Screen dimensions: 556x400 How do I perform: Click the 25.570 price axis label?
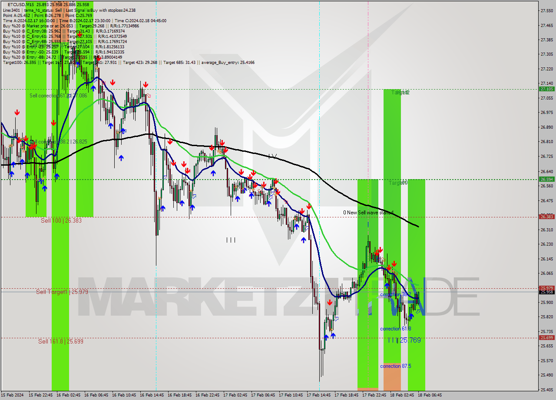click(546, 360)
